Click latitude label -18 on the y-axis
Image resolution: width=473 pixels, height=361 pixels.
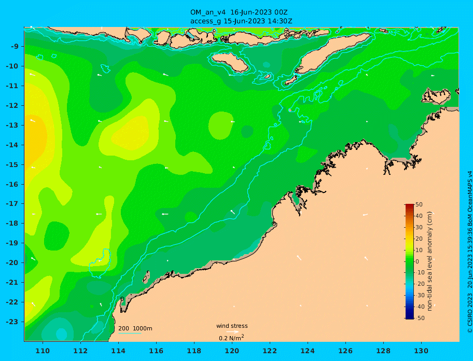pyautogui.click(x=12, y=223)
